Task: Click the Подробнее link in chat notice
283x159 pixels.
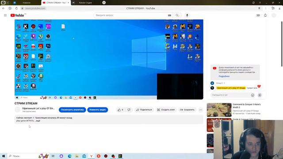Action: [224, 76]
